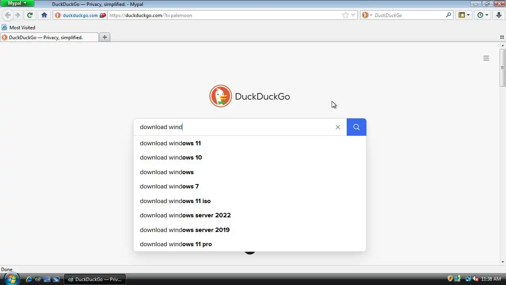This screenshot has width=506, height=285.
Task: Go forward one page
Action: [17, 15]
